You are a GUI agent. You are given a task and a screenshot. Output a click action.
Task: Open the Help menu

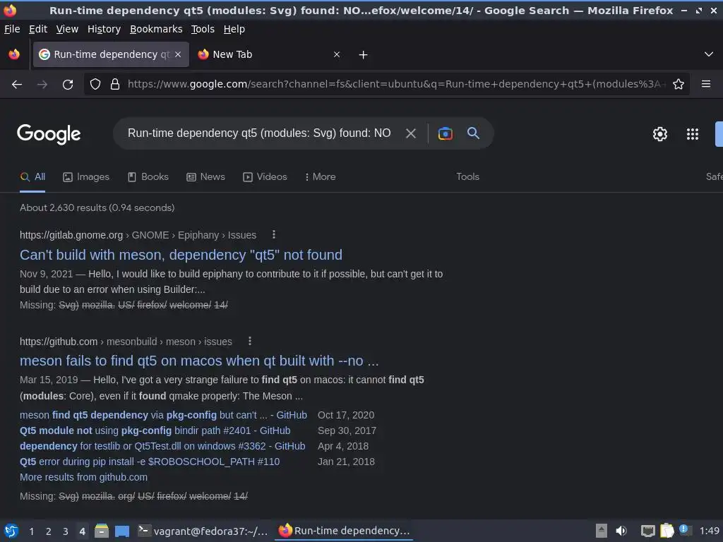(234, 29)
